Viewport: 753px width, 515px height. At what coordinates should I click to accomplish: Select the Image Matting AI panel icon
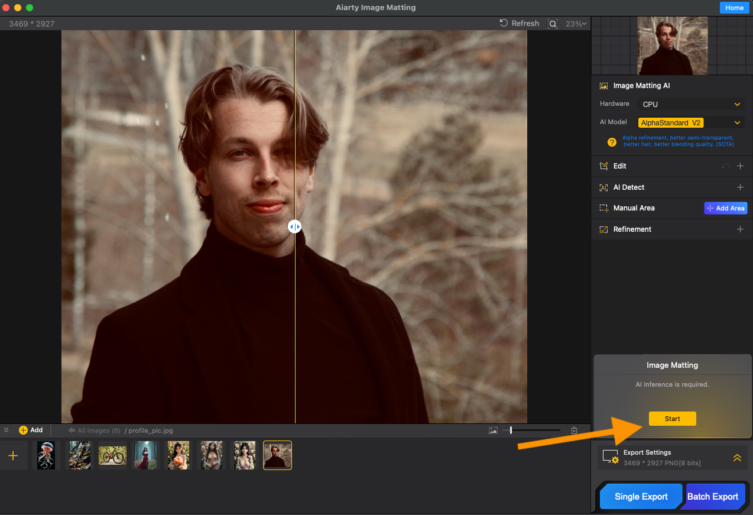[603, 85]
